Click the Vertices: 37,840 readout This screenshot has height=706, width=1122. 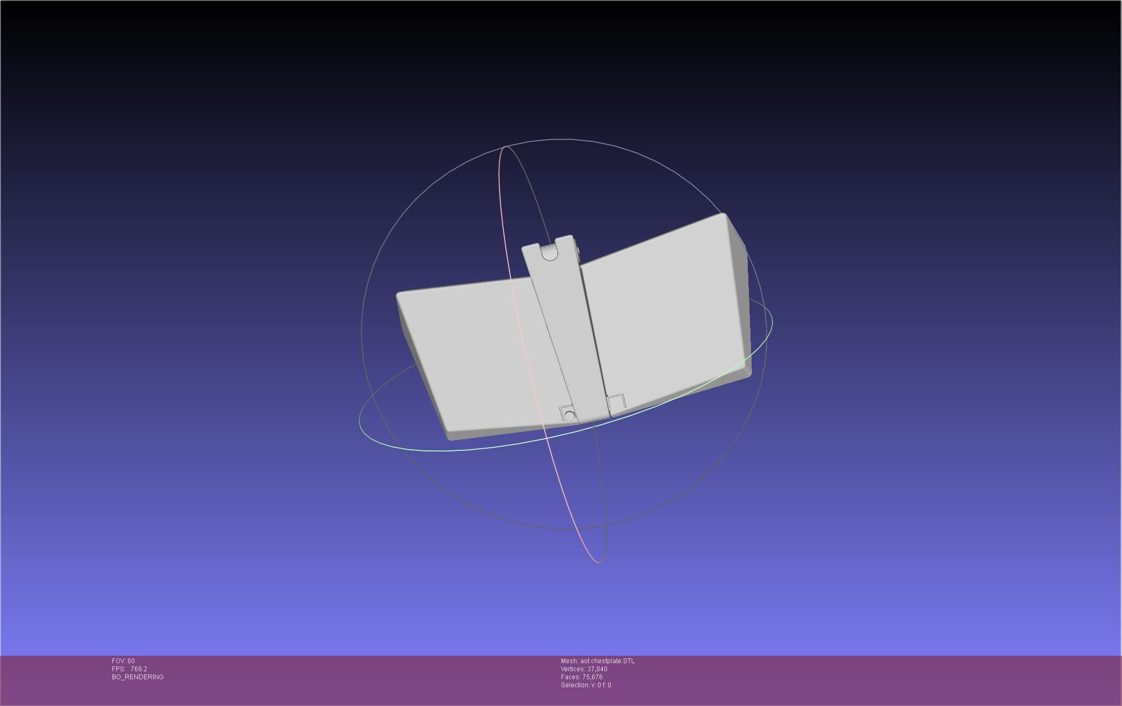(583, 669)
